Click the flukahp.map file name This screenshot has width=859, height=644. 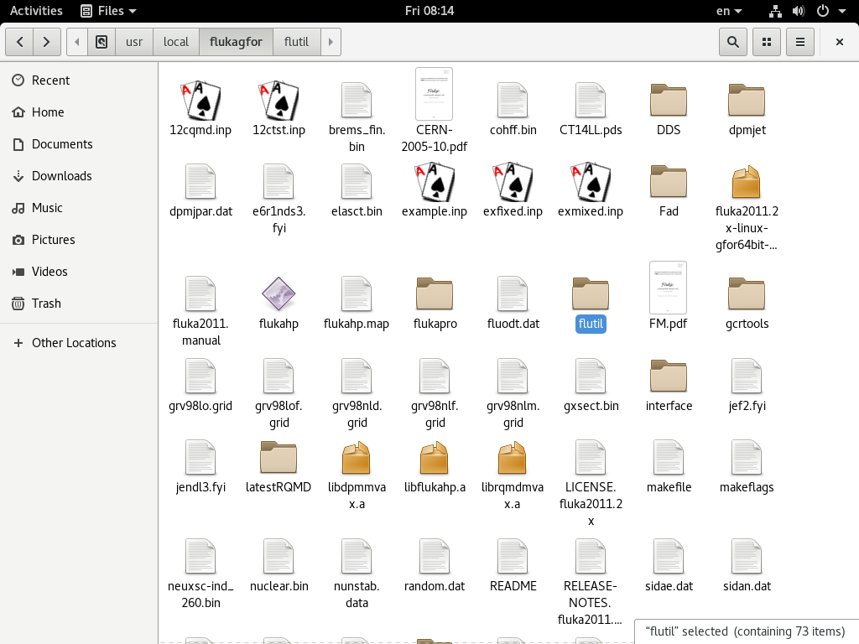coord(357,324)
